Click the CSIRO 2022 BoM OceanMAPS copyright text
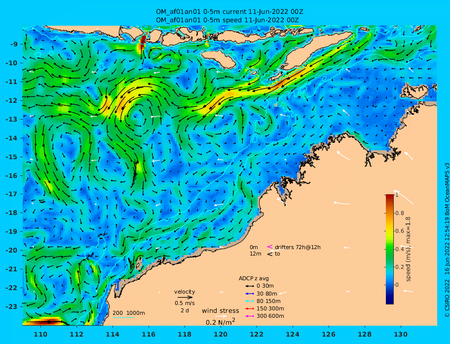The height and width of the screenshot is (344, 450). point(447,240)
